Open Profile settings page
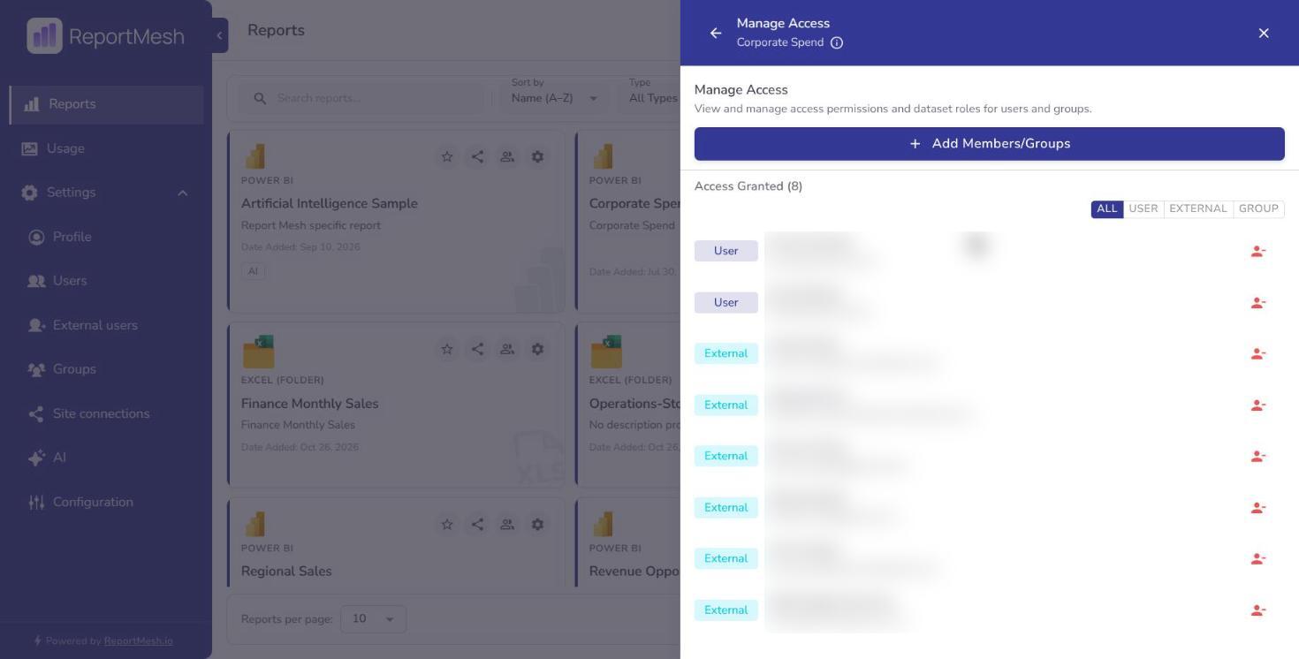Image resolution: width=1299 pixels, height=659 pixels. (x=107, y=237)
